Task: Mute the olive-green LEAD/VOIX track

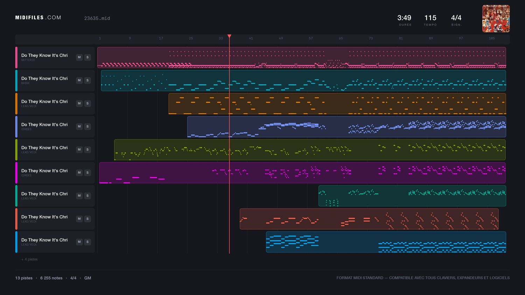Action: point(79,150)
